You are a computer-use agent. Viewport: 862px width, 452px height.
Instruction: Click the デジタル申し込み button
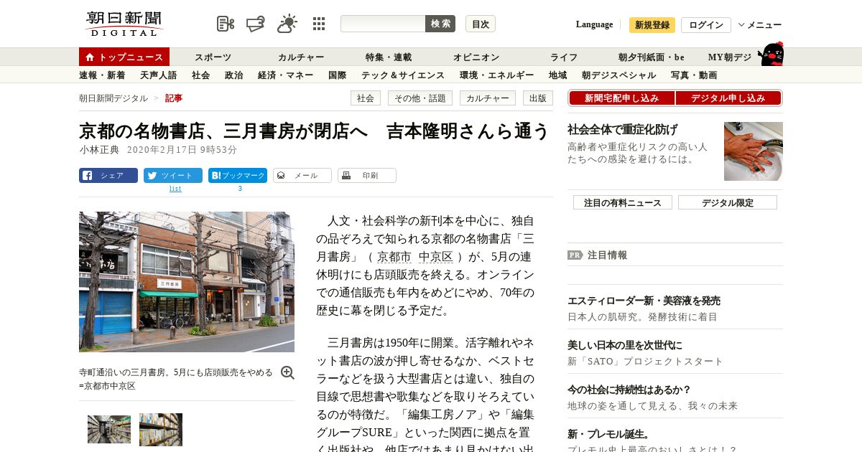pos(728,98)
